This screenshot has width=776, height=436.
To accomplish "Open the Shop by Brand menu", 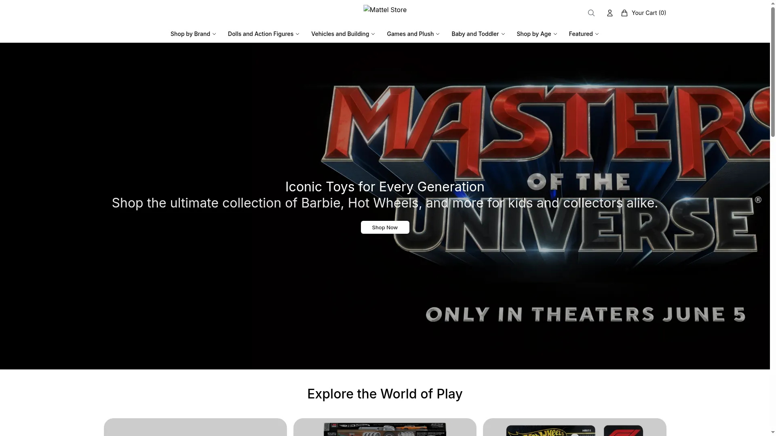I will 193,34.
